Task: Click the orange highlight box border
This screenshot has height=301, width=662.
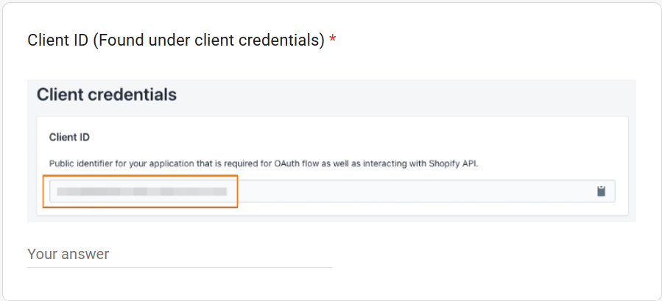Action: tap(140, 176)
